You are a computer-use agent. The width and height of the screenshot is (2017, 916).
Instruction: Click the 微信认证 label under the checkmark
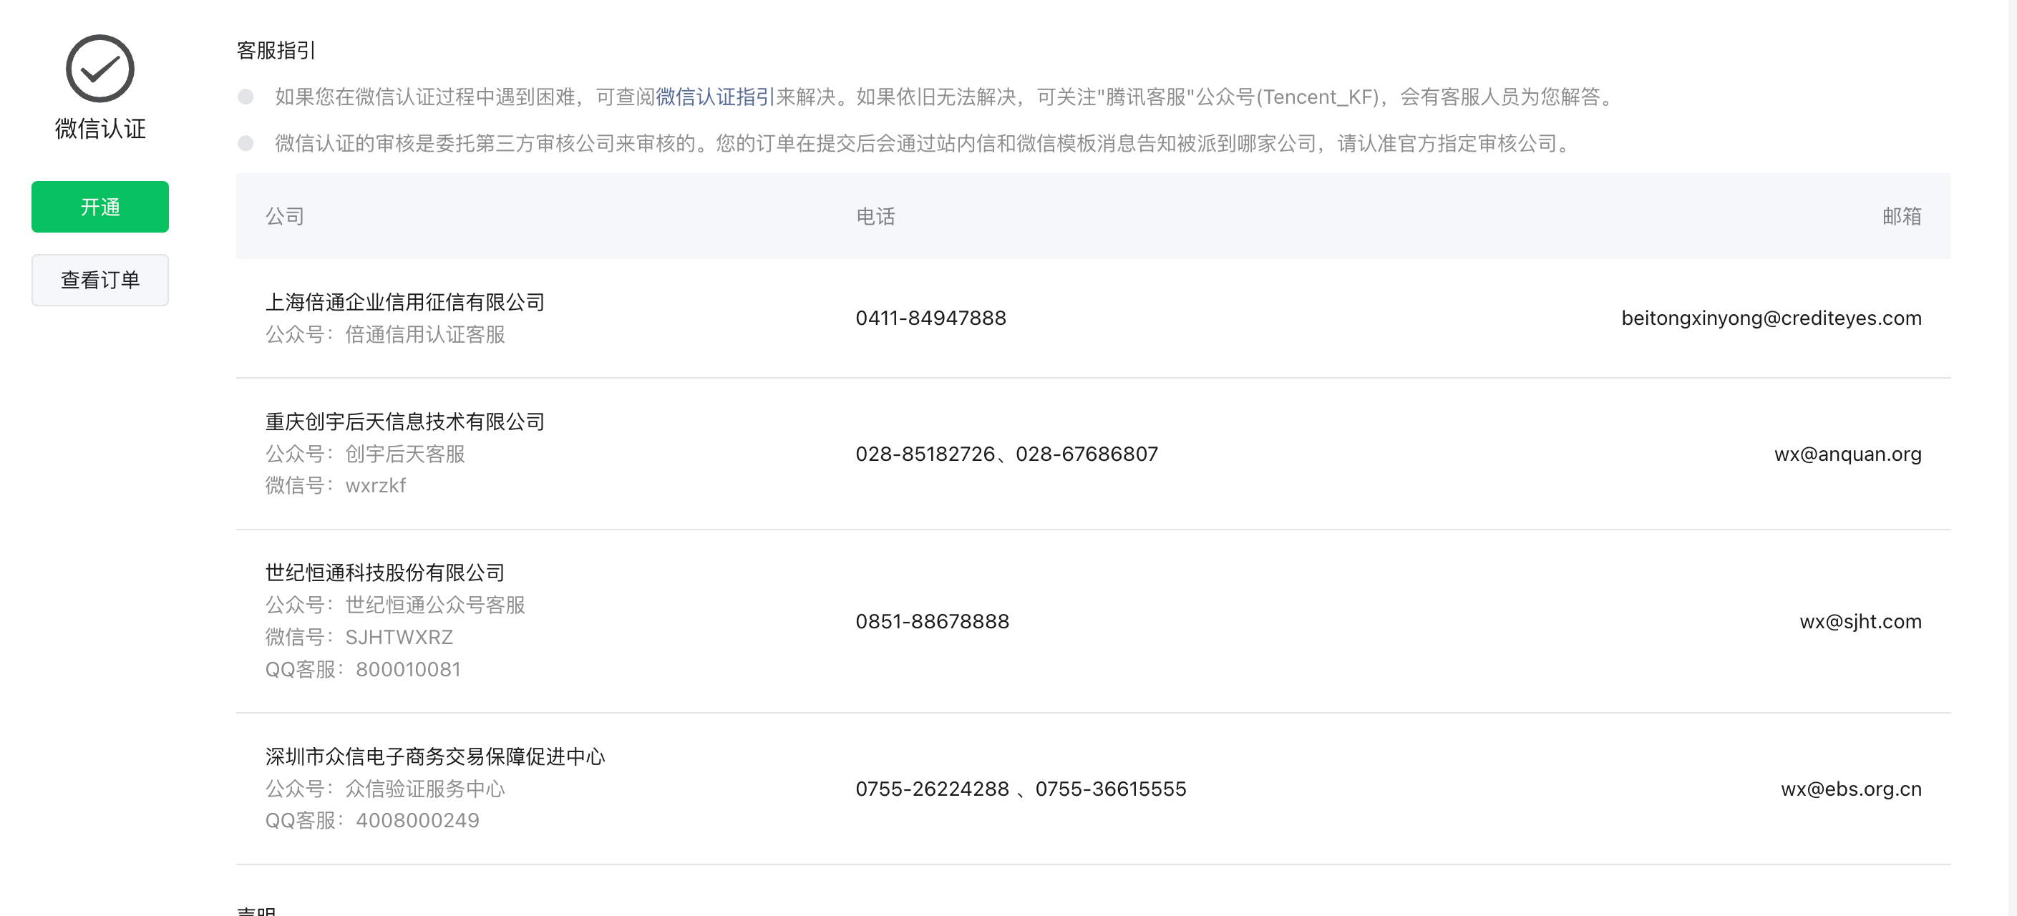pyautogui.click(x=100, y=130)
